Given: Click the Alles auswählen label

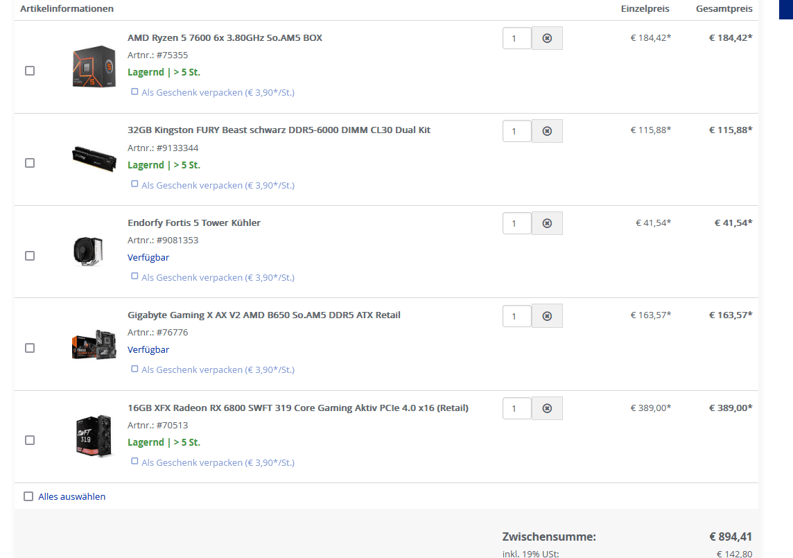Looking at the screenshot, I should coord(72,497).
